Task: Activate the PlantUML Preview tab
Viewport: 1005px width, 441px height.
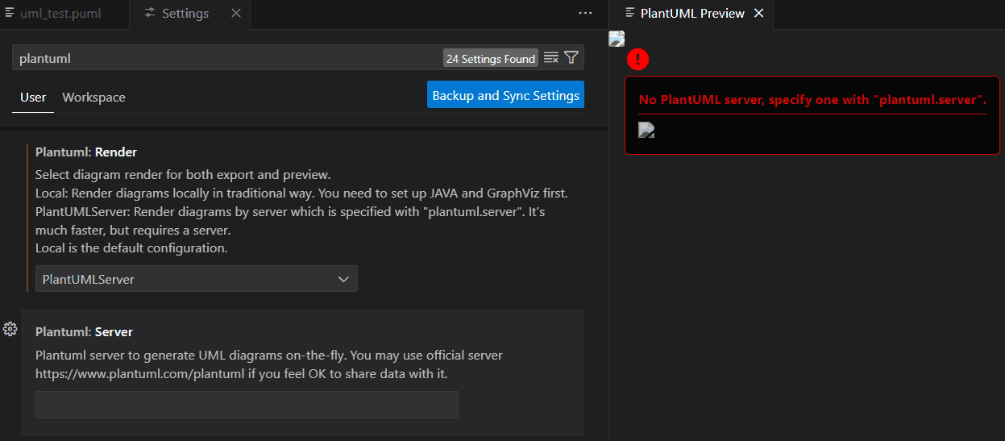Action: [691, 14]
